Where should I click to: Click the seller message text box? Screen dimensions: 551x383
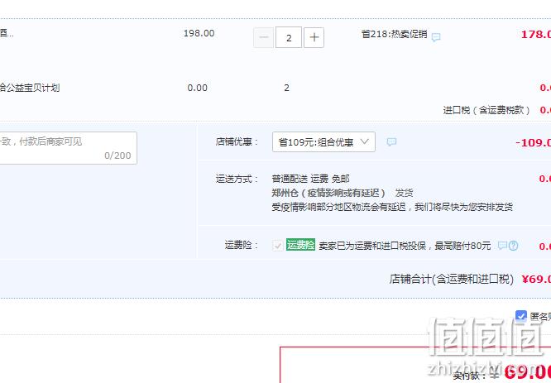pyautogui.click(x=67, y=148)
